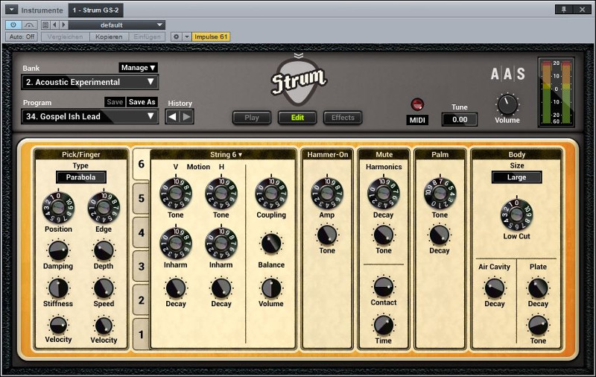Open Pick/Finger Type selector Parabola

point(81,177)
